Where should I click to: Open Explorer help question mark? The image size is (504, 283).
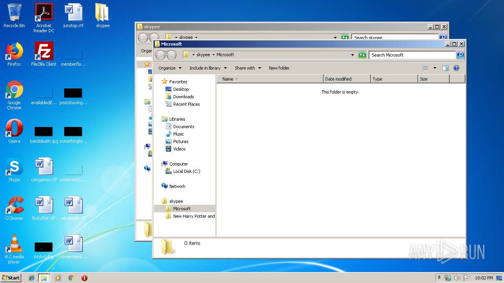[456, 68]
